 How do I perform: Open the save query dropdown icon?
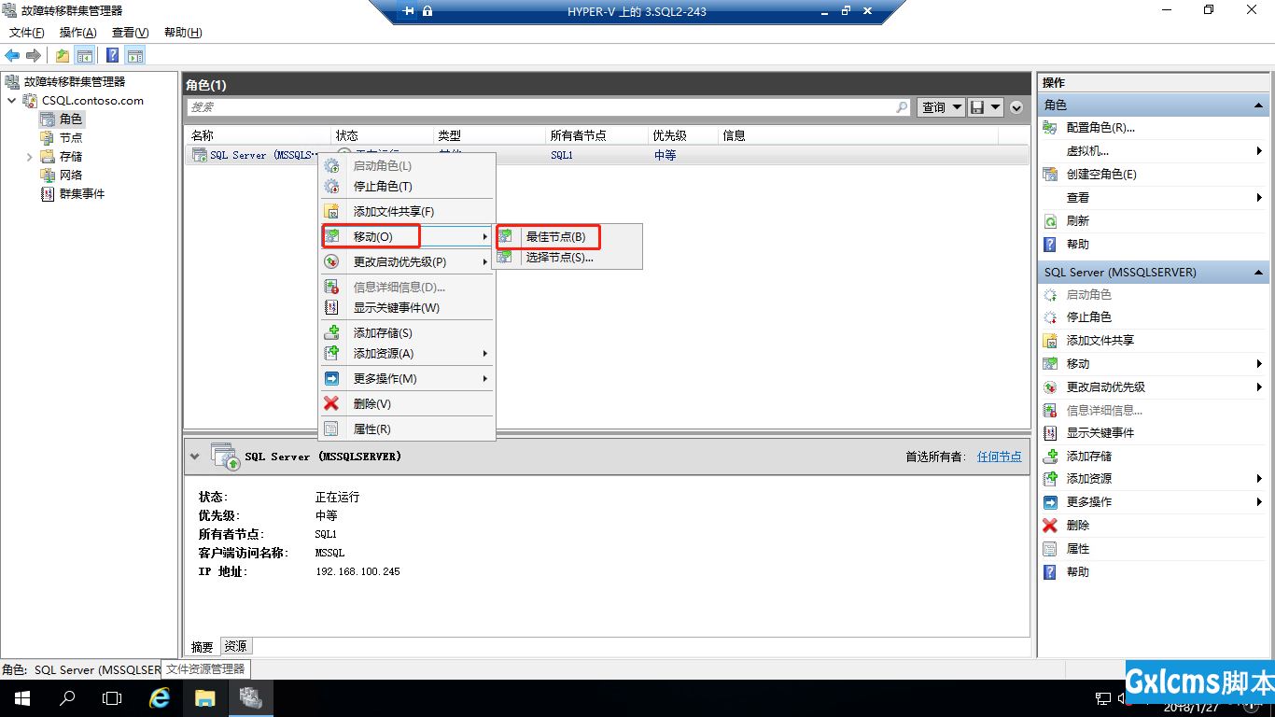pos(986,107)
